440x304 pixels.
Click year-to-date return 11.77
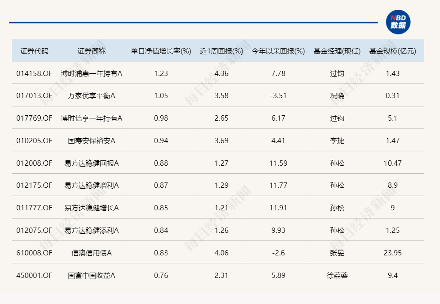pyautogui.click(x=278, y=185)
